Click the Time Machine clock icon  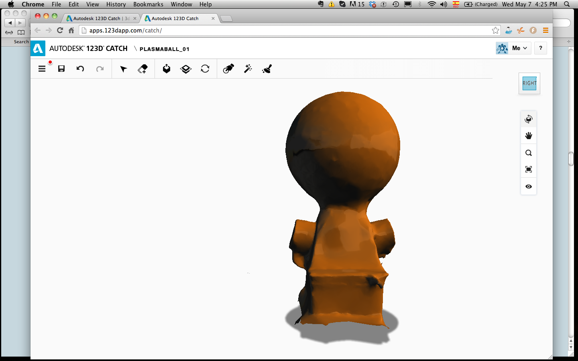pyautogui.click(x=396, y=4)
